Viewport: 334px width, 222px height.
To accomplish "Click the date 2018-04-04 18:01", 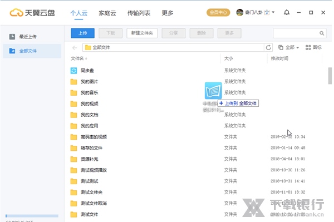I will 288,159.
